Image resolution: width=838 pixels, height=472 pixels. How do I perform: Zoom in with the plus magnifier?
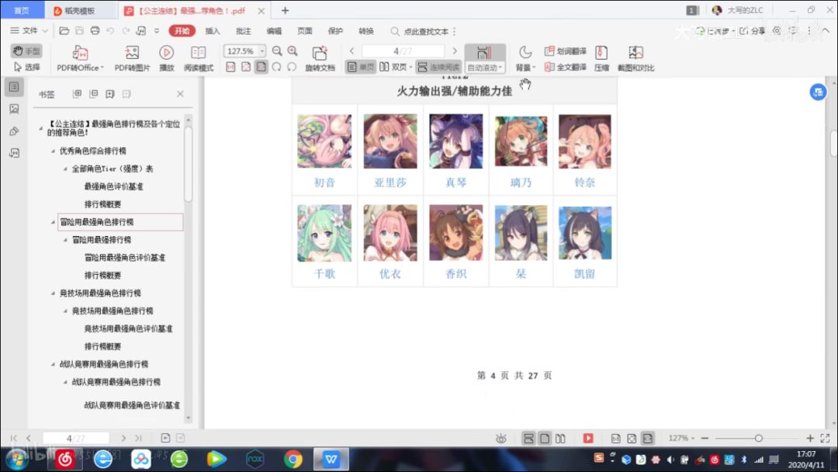293,50
